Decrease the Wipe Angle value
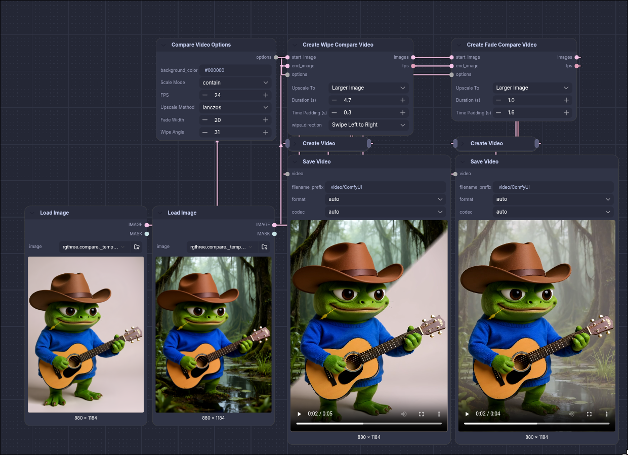This screenshot has width=628, height=455. 205,132
